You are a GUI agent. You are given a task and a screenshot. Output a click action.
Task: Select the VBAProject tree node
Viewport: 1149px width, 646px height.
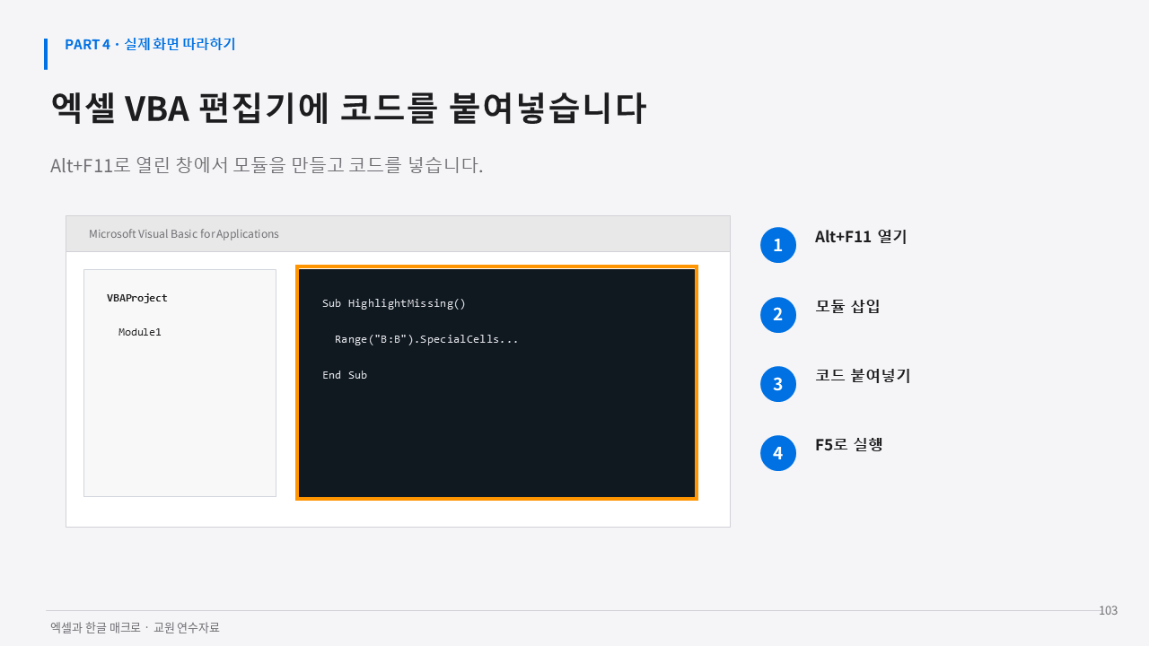point(136,298)
